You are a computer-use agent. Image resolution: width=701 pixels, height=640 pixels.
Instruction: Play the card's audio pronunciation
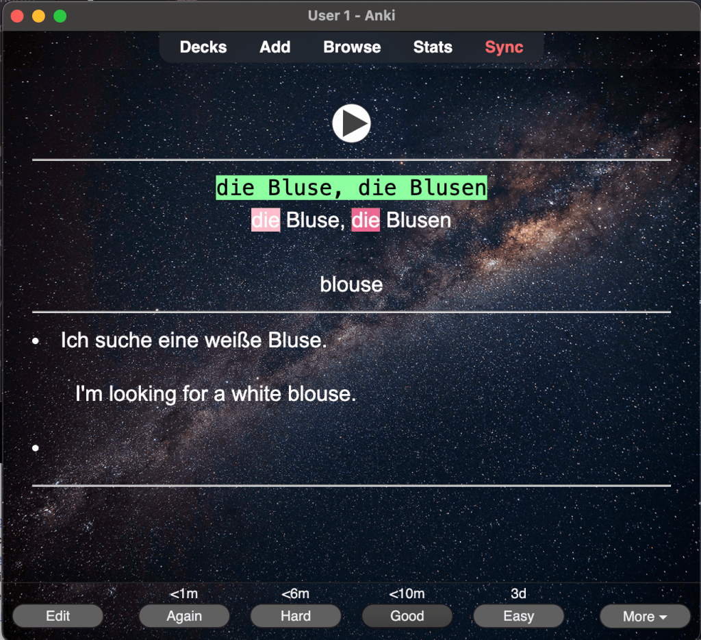(351, 124)
